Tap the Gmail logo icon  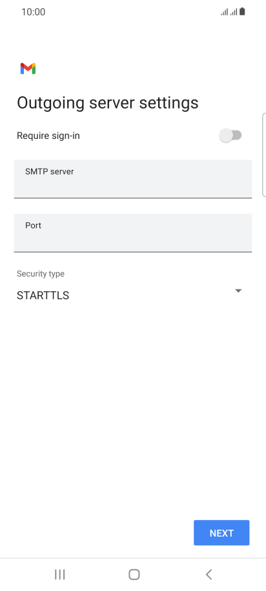click(x=28, y=68)
